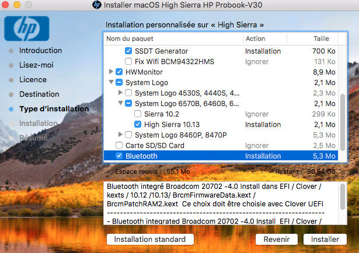Click the Installer button

[x=325, y=239]
